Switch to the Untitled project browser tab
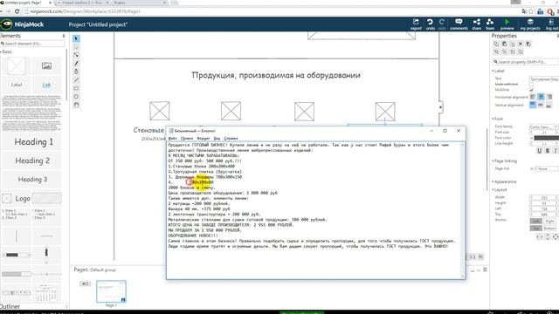Screen dimensions: 559x314 pos(25,3)
